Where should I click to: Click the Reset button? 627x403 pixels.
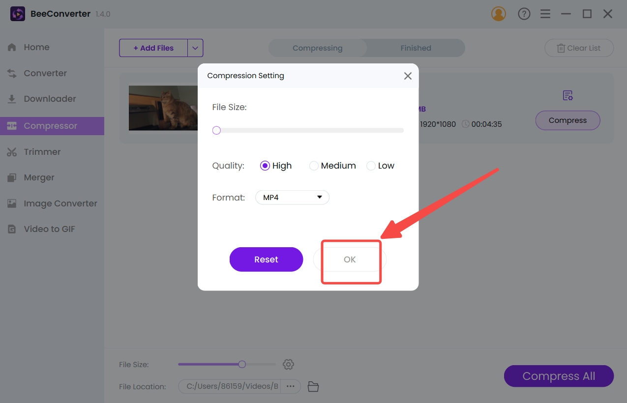266,259
